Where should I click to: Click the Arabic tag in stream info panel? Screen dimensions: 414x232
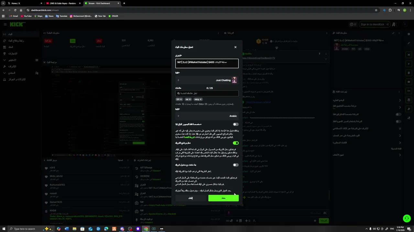point(345,49)
